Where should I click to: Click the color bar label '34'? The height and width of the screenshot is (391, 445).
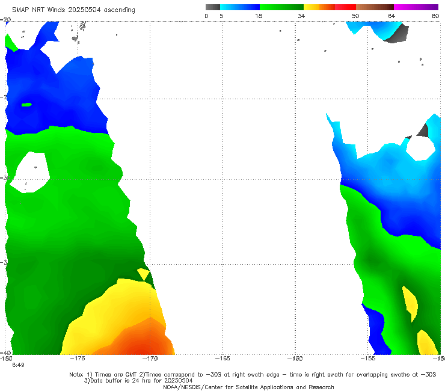coord(301,16)
